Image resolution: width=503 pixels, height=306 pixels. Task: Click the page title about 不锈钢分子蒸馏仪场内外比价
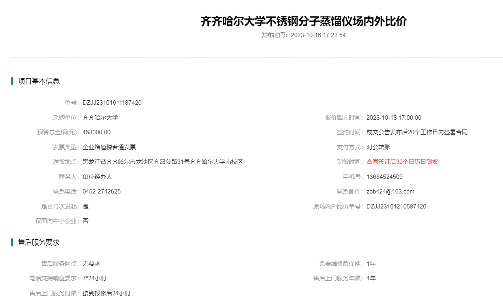point(303,21)
